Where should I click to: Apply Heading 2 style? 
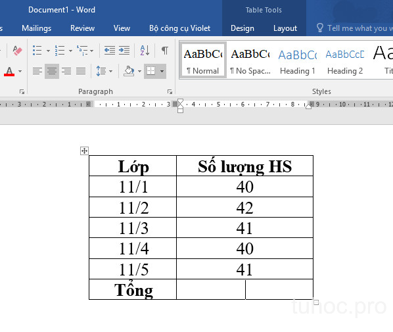pyautogui.click(x=345, y=60)
